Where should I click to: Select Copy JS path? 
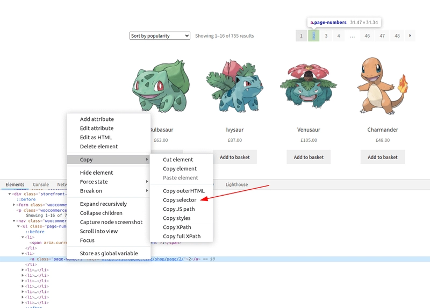click(x=181, y=209)
